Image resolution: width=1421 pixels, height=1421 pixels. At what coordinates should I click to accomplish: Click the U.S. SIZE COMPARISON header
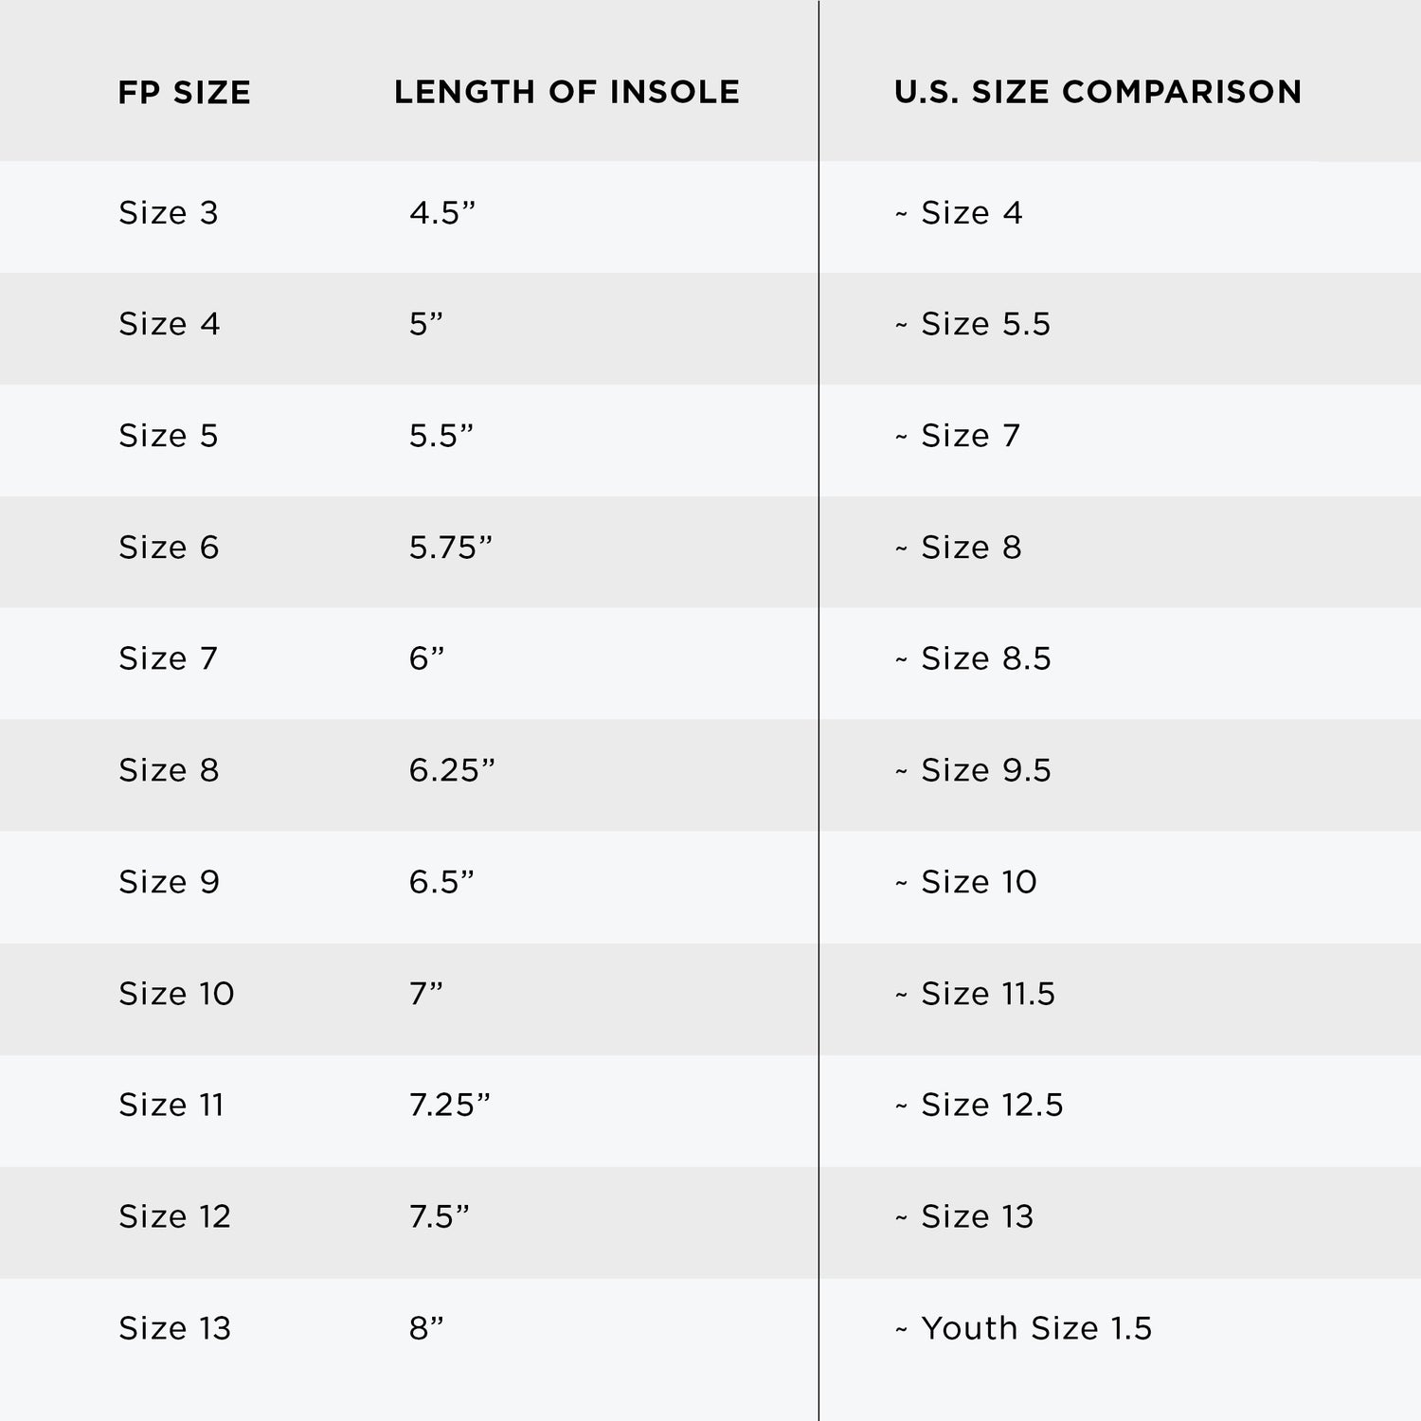tap(1098, 92)
